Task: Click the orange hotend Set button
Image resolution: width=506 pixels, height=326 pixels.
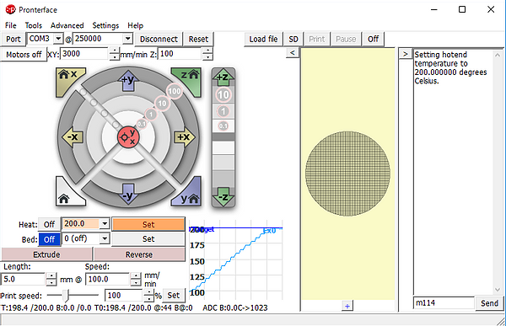Action: tap(148, 224)
